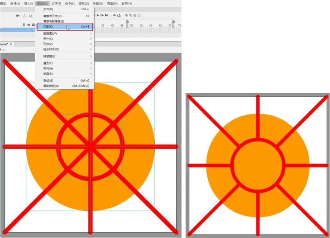Close the canvas document tab
Image resolution: width=330 pixels, height=238 pixels.
[11, 44]
